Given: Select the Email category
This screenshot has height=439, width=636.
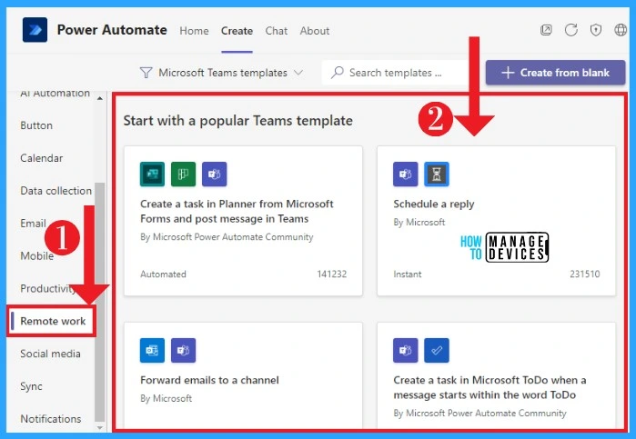Looking at the screenshot, I should 34,224.
